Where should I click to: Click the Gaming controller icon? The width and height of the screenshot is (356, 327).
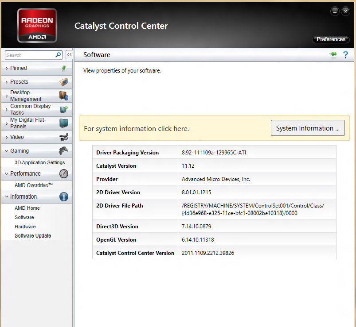point(64,151)
